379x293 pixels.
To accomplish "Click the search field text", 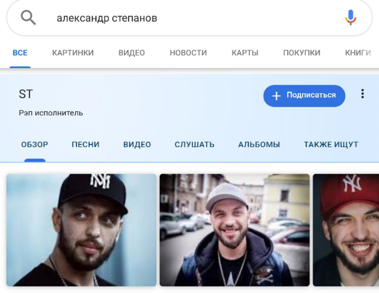I will pos(107,18).
